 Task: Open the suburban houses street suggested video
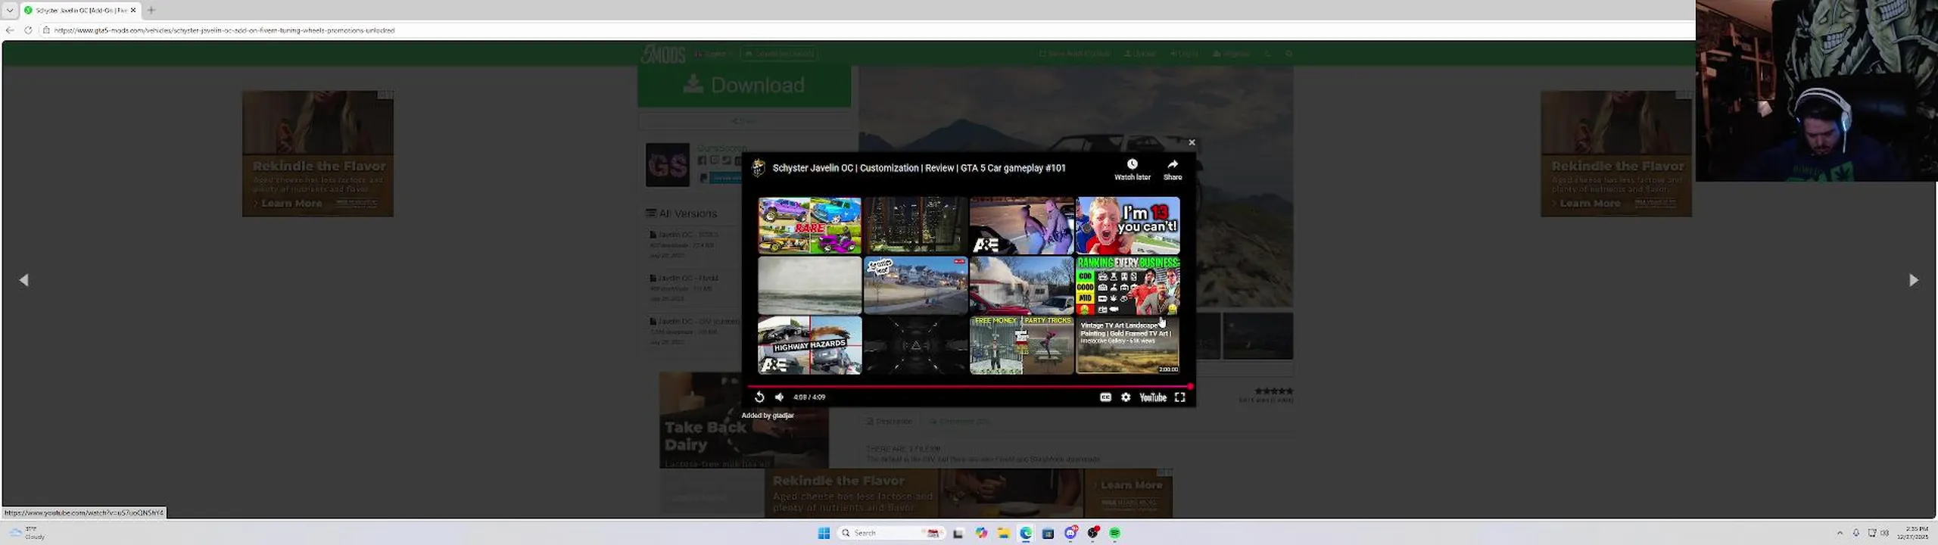pyautogui.click(x=915, y=285)
